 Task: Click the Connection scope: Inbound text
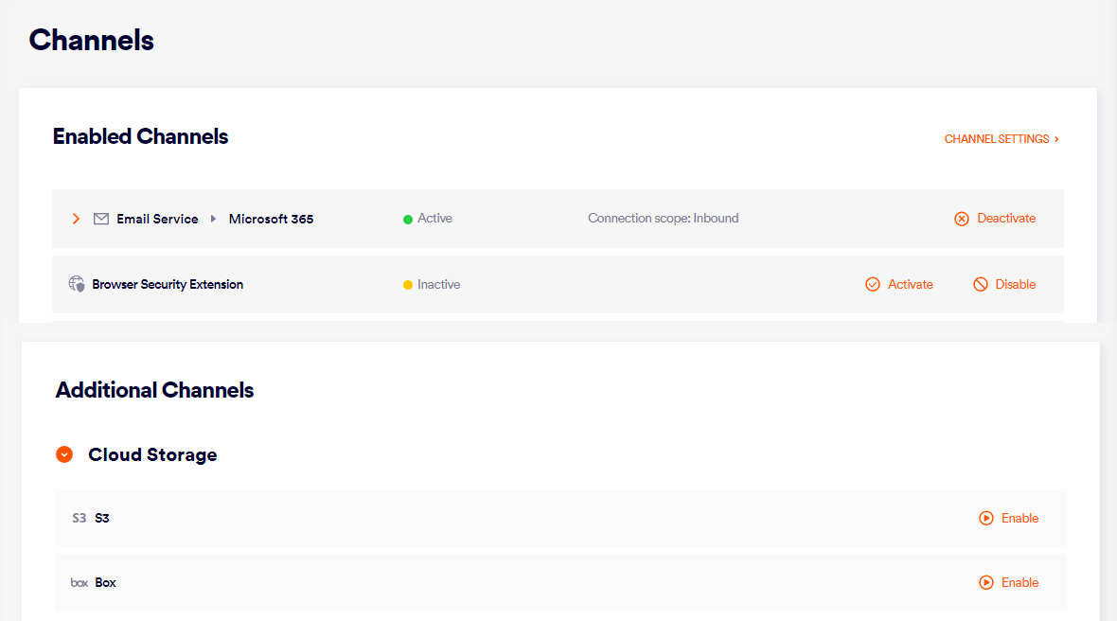coord(663,219)
